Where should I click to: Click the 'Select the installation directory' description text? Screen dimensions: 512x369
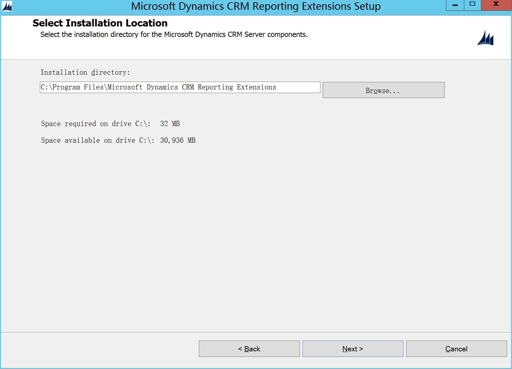click(174, 35)
